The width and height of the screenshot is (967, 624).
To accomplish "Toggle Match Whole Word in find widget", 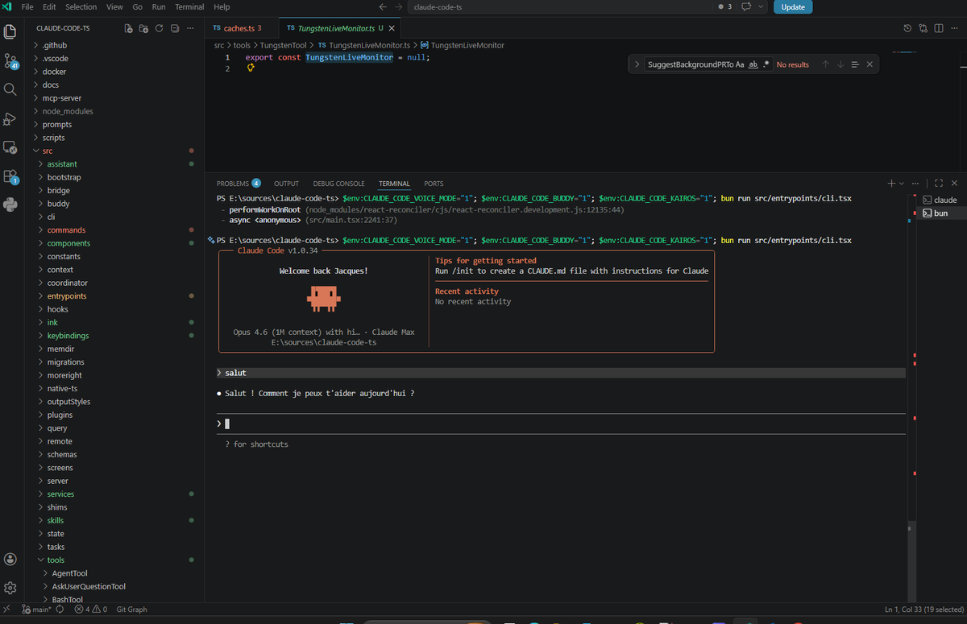I will pos(753,64).
